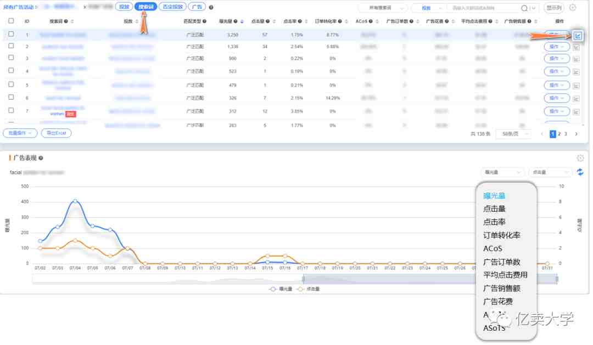Click the 显示列 button
This screenshot has height=345, width=593.
(554, 8)
